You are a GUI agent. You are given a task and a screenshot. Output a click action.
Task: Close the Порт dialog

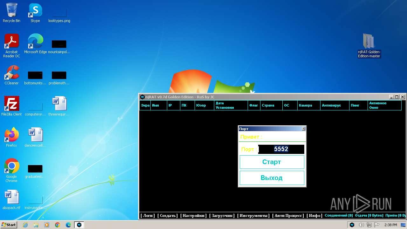click(303, 128)
